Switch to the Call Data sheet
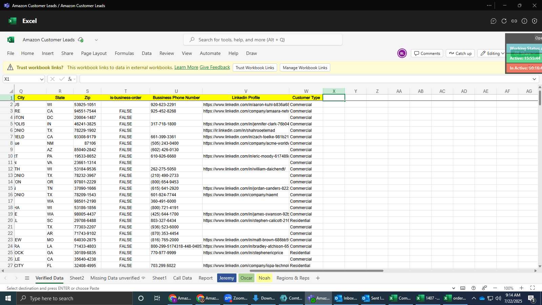 click(182, 278)
